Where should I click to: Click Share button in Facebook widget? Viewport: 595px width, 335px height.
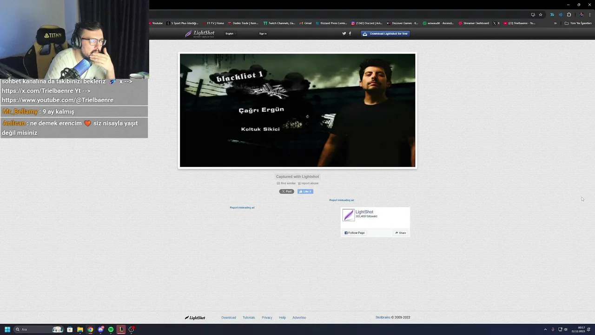pyautogui.click(x=401, y=233)
